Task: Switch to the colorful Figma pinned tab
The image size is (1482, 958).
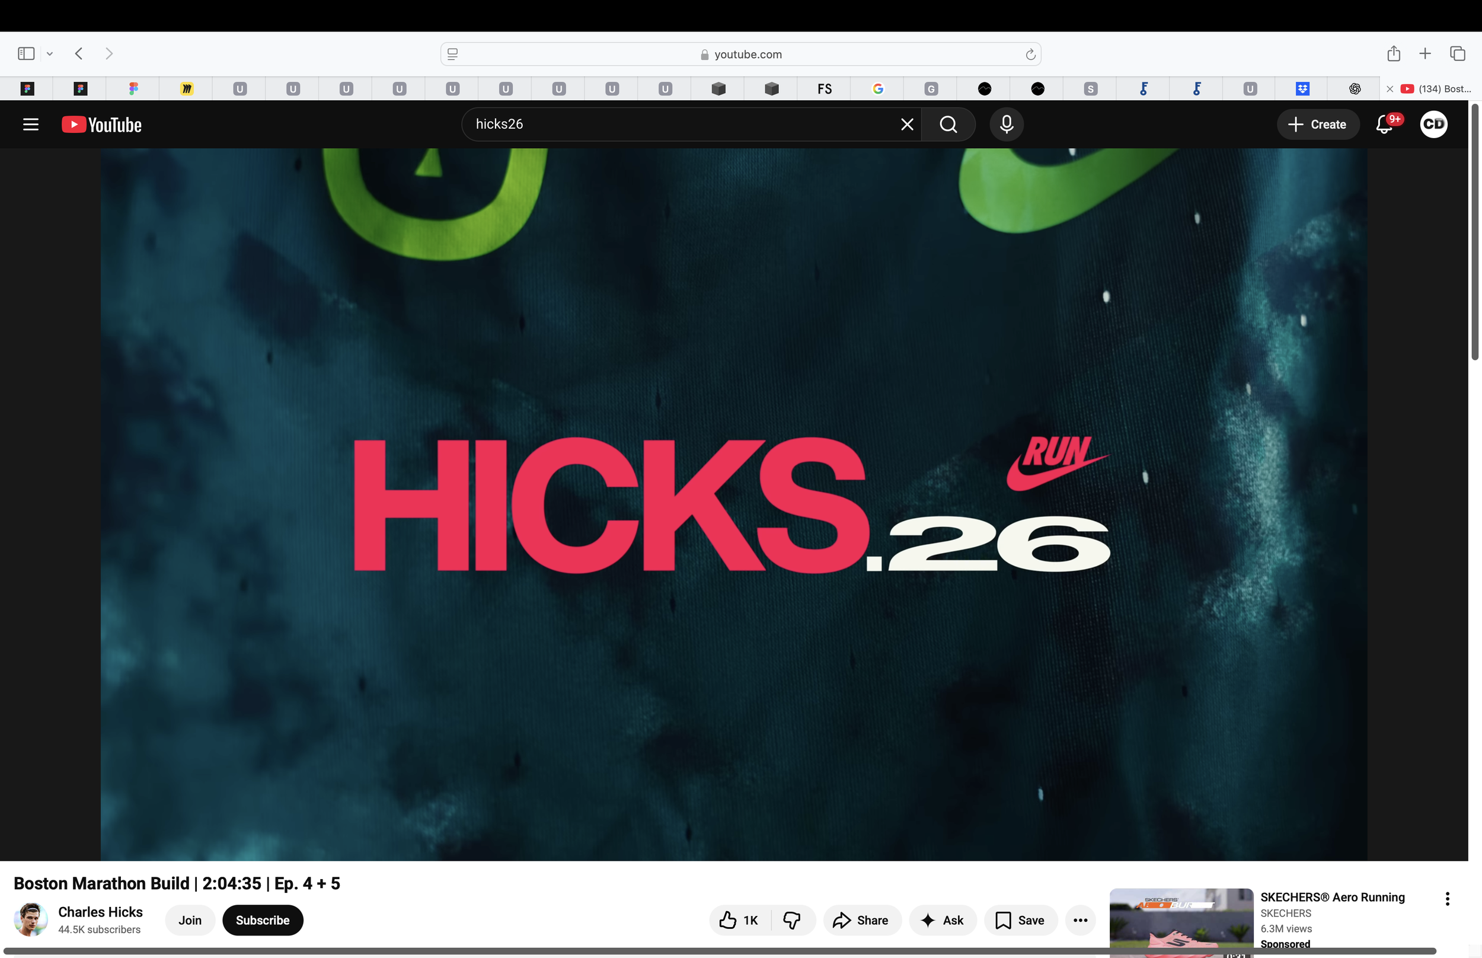Action: pos(133,89)
